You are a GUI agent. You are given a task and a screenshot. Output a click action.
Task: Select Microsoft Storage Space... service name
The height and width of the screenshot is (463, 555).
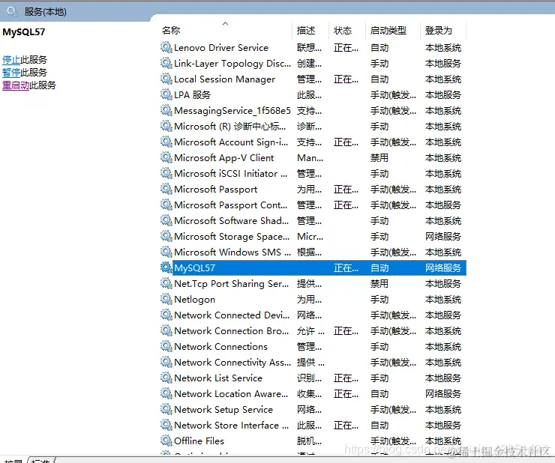point(232,237)
